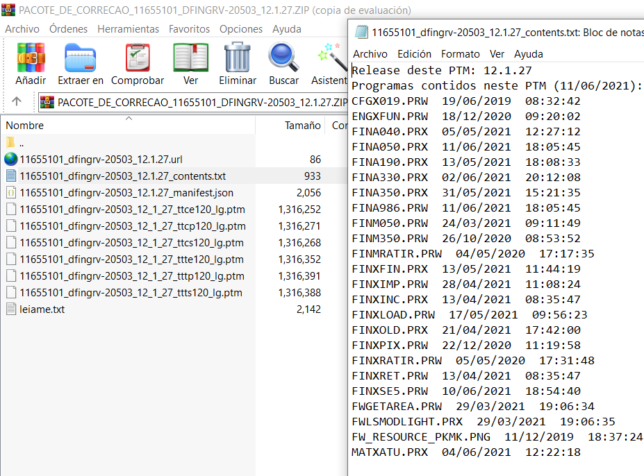Click the contents.txt file icon
The height and width of the screenshot is (476, 644).
[x=12, y=176]
